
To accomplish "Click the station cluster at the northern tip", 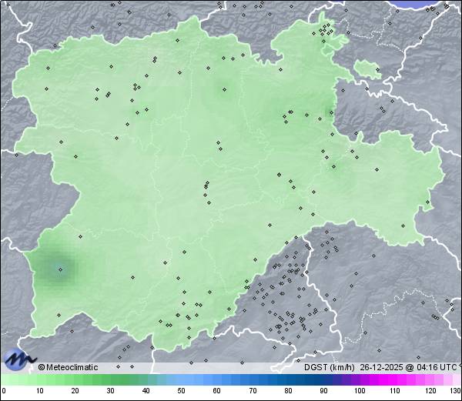I will pos(326,31).
